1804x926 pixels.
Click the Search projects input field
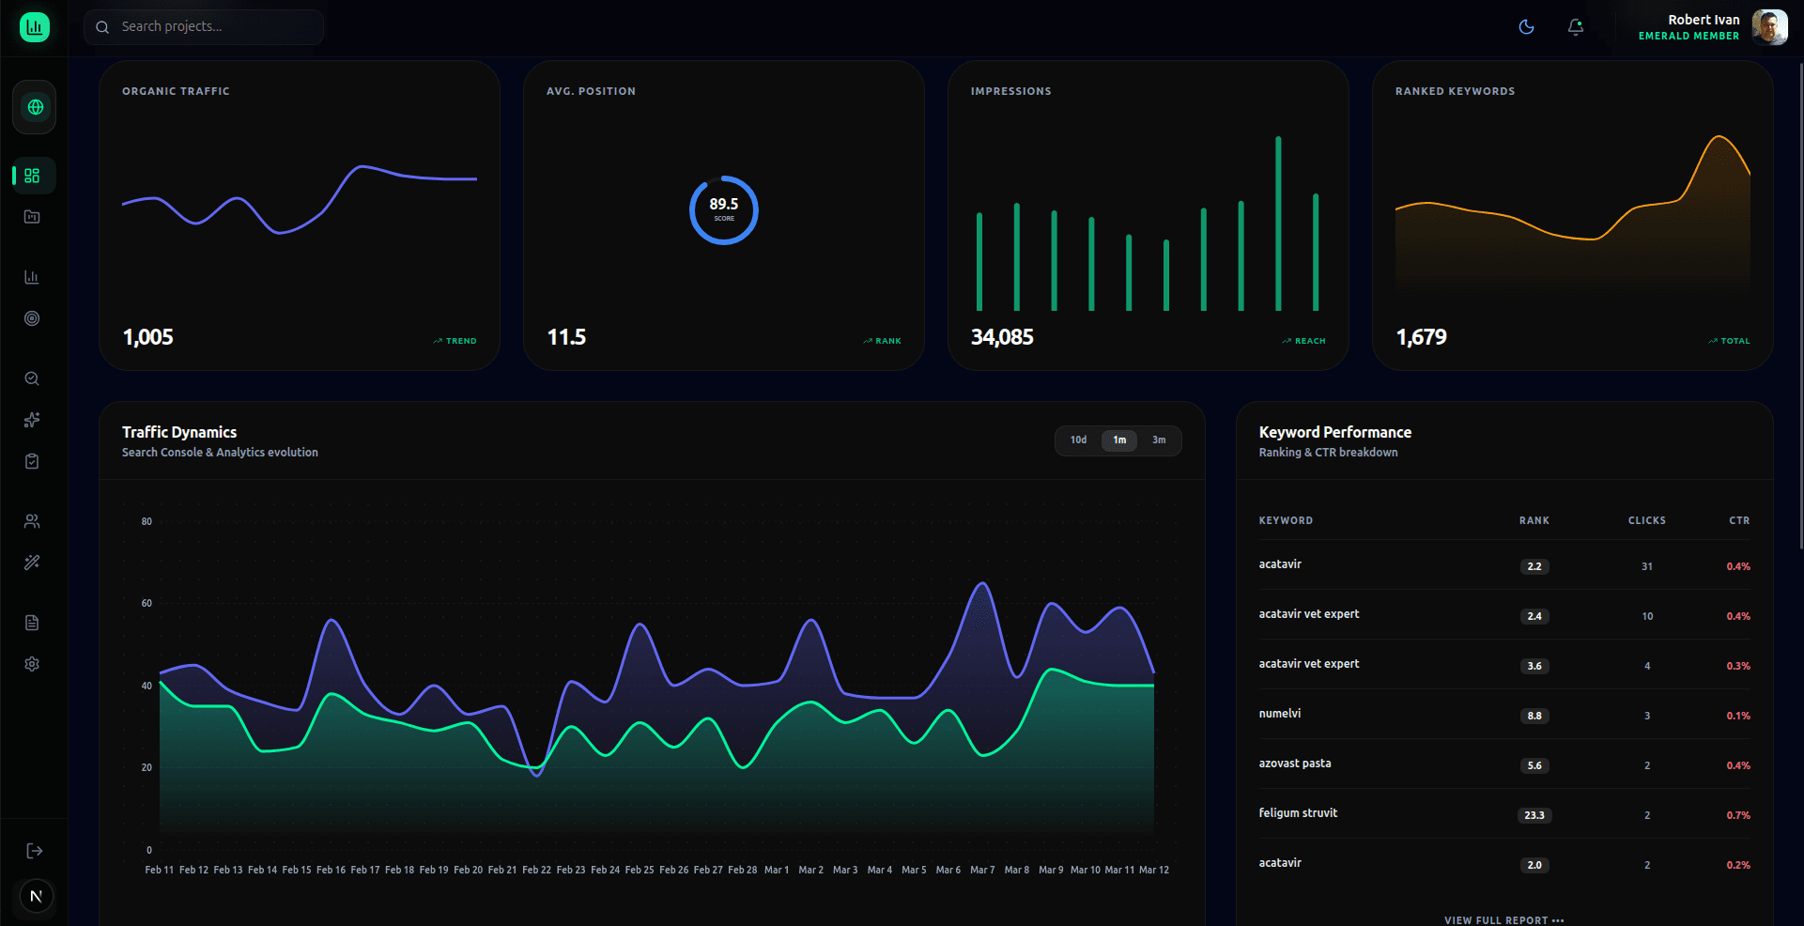click(x=203, y=26)
